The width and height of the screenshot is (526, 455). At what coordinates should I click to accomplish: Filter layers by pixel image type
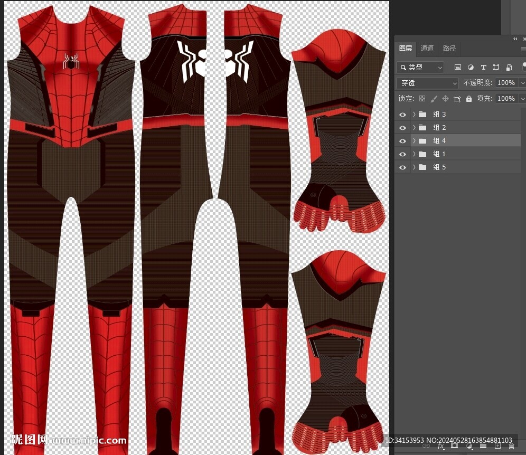pyautogui.click(x=458, y=68)
